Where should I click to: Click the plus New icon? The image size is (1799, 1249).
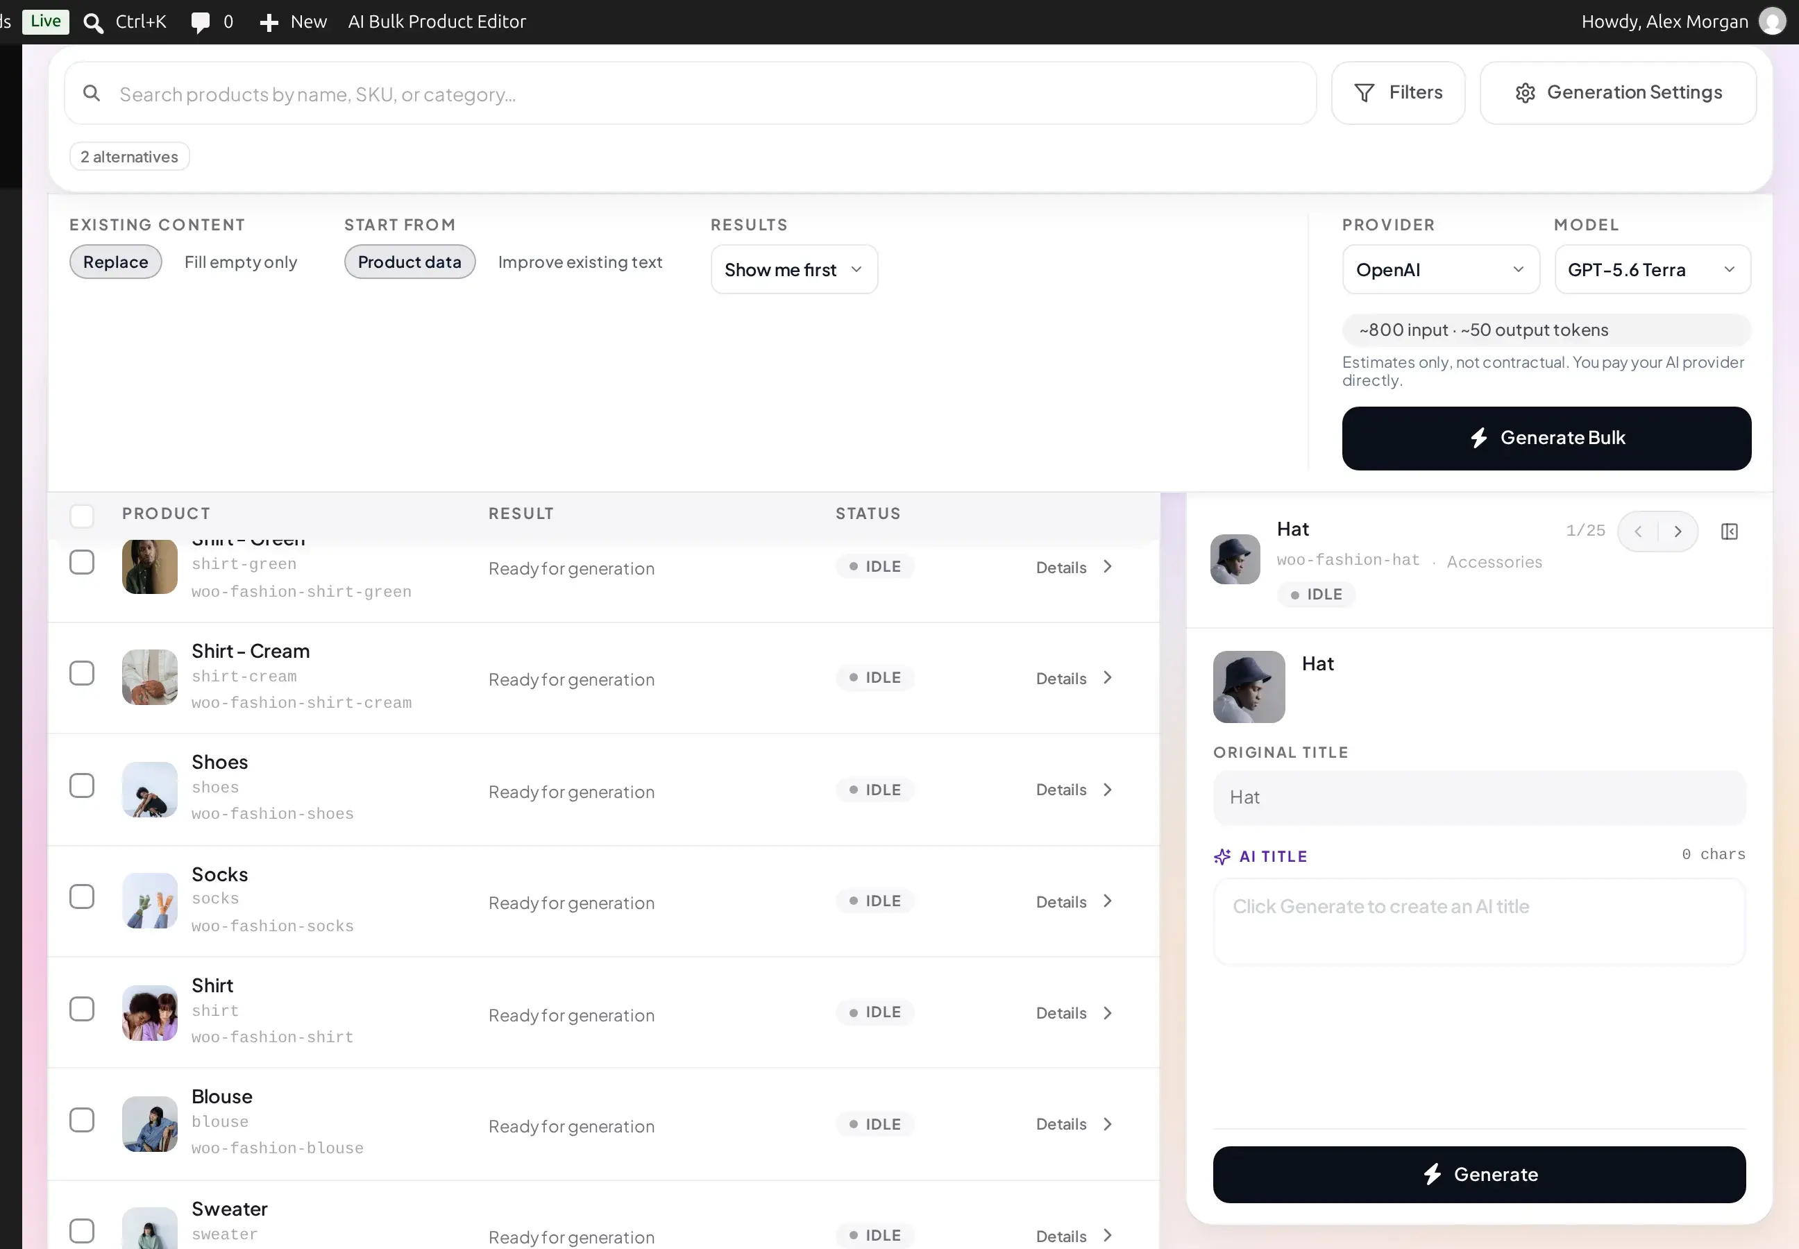tap(269, 23)
